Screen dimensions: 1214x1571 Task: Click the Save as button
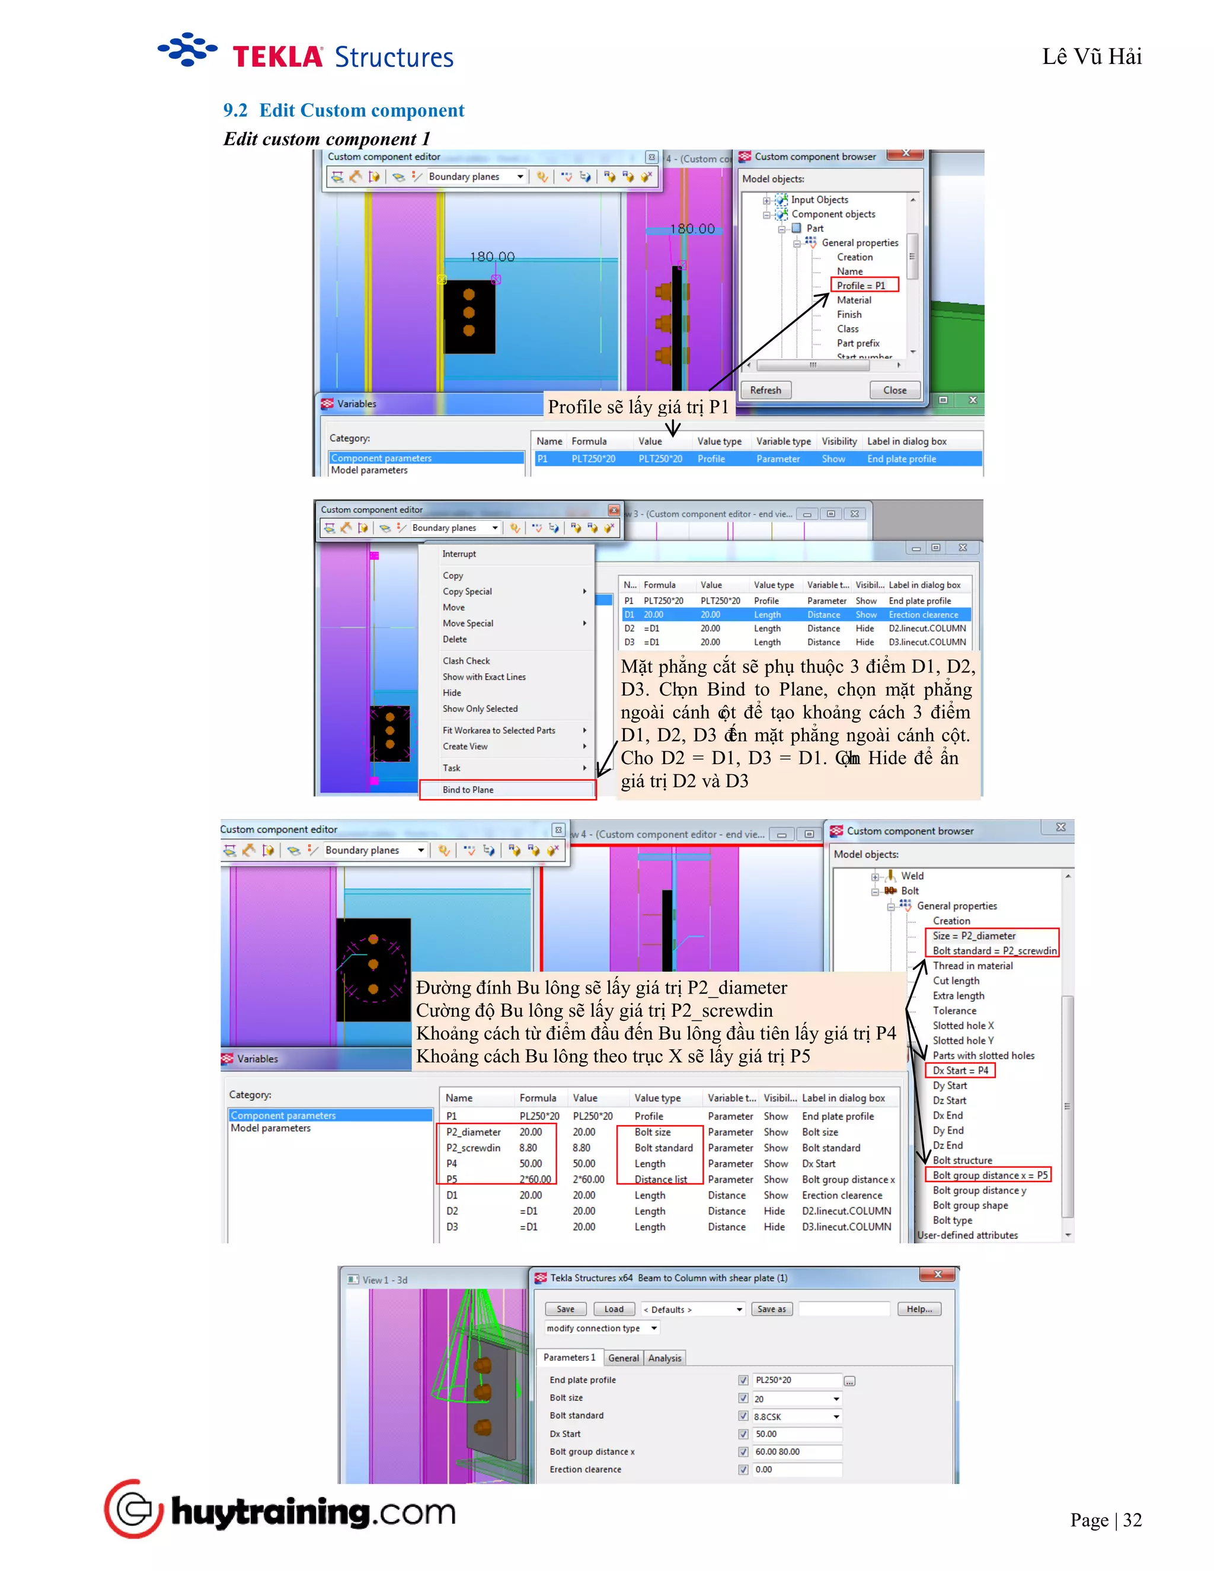pos(771,1309)
